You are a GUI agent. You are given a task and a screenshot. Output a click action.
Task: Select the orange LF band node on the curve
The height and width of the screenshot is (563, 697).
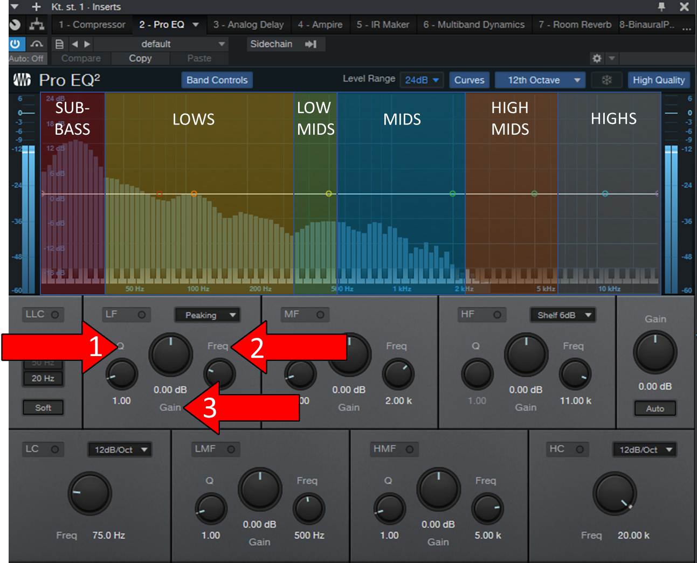[194, 193]
